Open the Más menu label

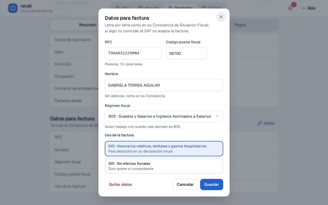(x=312, y=8)
